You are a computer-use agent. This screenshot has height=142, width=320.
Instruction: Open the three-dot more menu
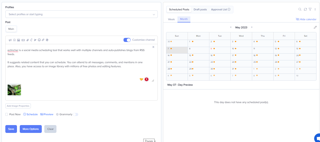pyautogui.click(x=315, y=9)
